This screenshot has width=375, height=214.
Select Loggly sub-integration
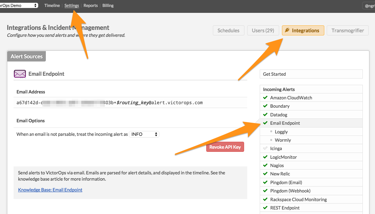(311, 131)
